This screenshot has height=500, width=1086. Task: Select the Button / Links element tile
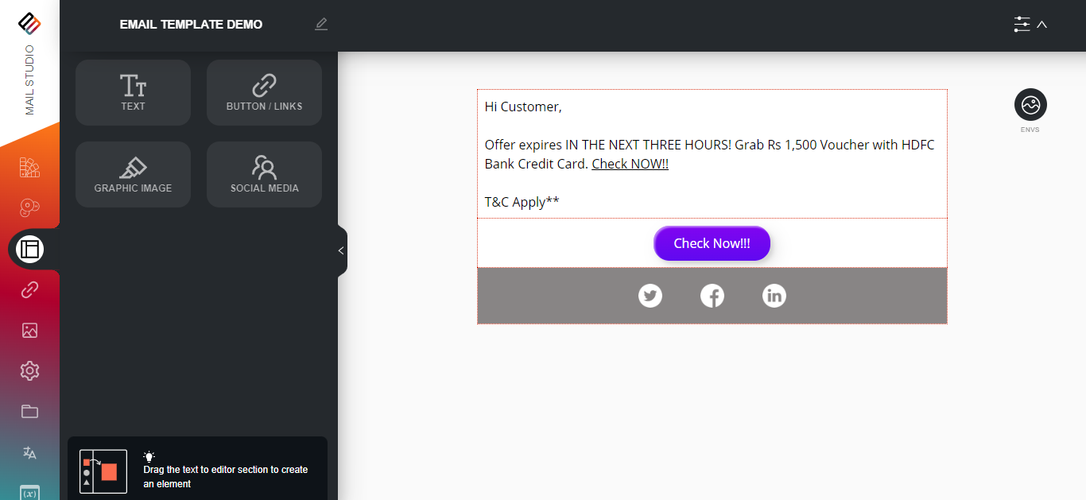tap(264, 92)
